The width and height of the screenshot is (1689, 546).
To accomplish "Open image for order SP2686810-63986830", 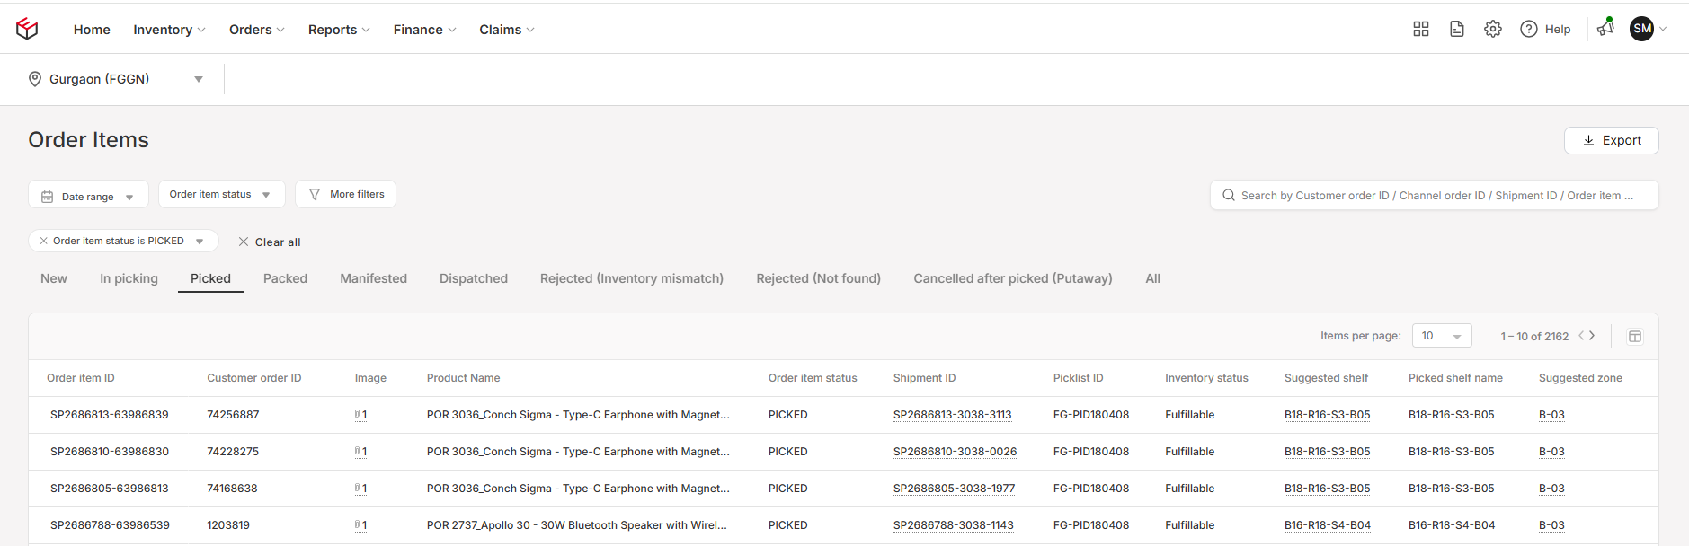I will (360, 452).
